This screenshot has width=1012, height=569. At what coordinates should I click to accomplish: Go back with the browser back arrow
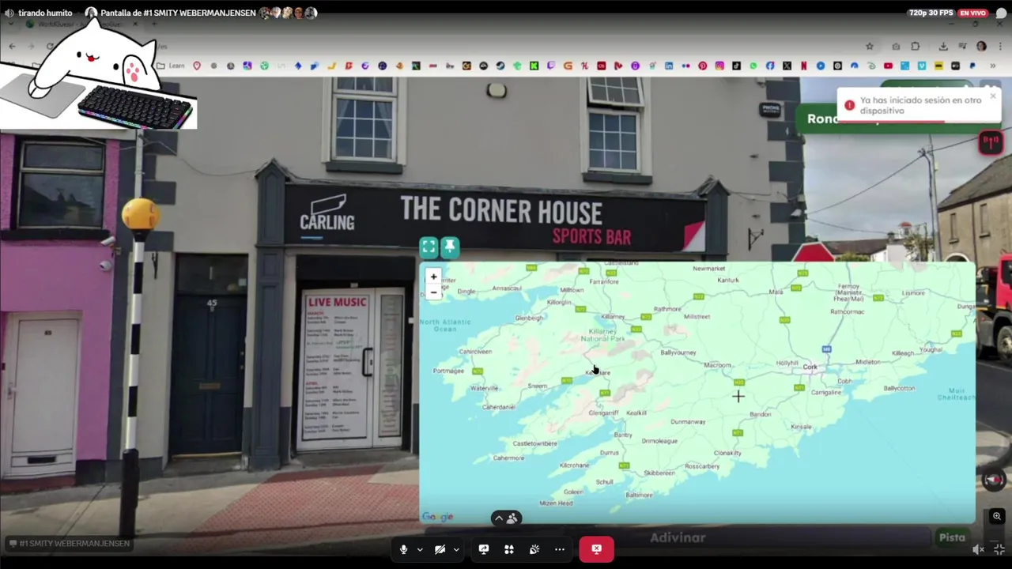(12, 47)
